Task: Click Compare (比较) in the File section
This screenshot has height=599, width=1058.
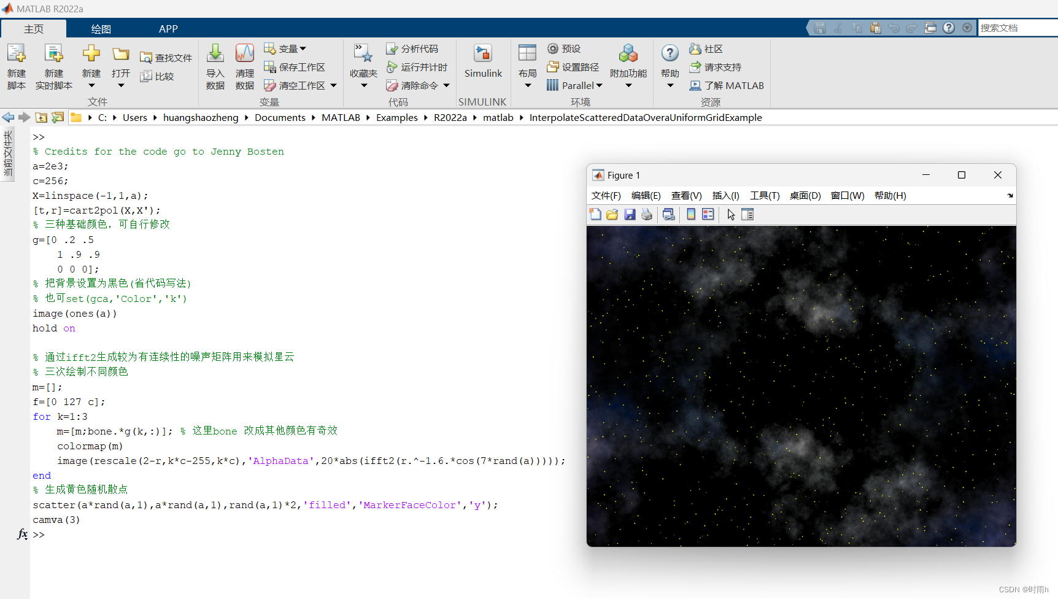Action: pyautogui.click(x=157, y=76)
